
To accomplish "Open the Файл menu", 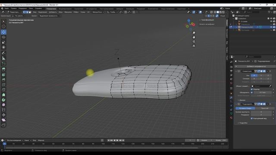I will (x=7, y=9).
